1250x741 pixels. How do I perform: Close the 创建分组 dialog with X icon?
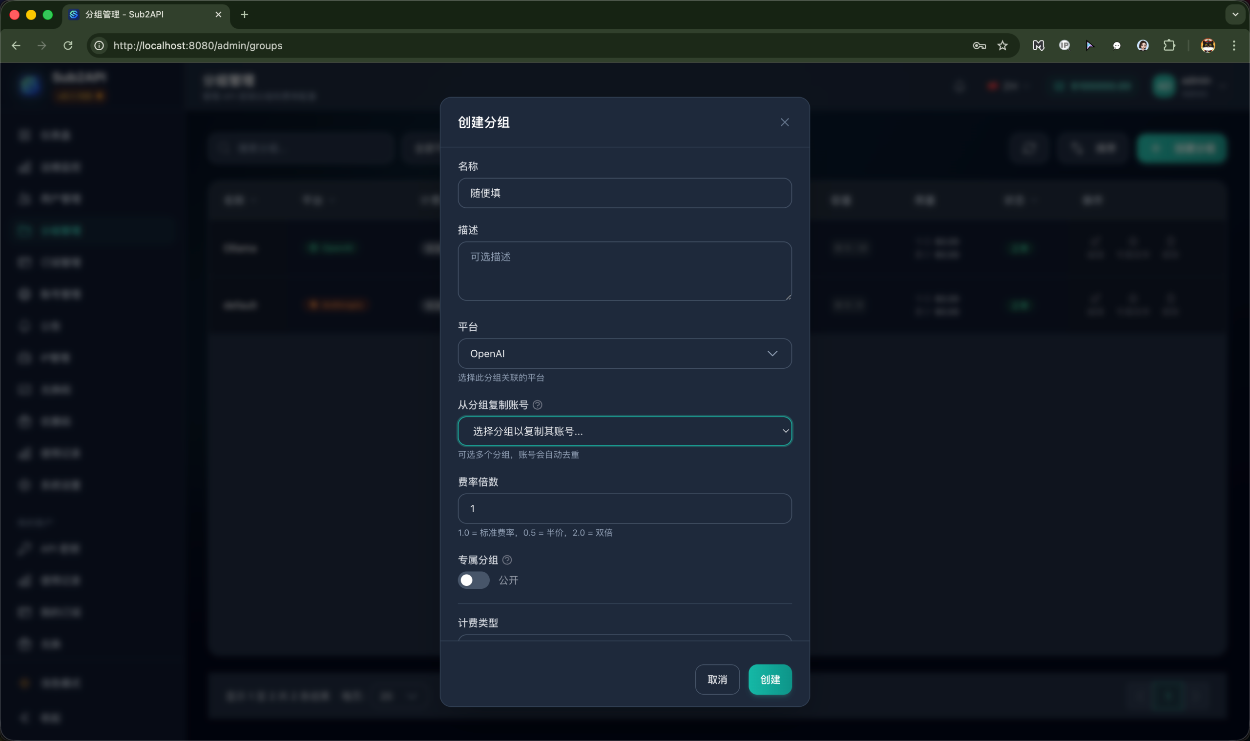(784, 122)
